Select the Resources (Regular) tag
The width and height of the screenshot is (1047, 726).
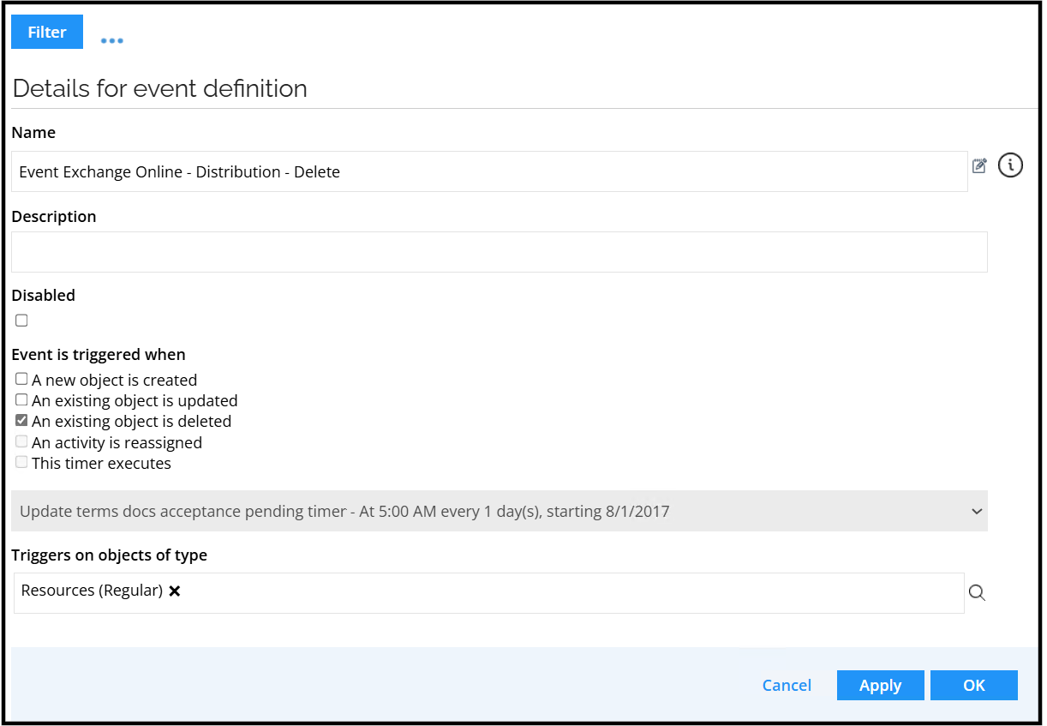pos(92,591)
